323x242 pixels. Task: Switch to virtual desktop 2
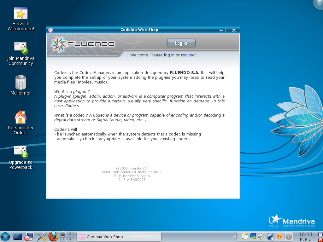[x=70, y=234]
